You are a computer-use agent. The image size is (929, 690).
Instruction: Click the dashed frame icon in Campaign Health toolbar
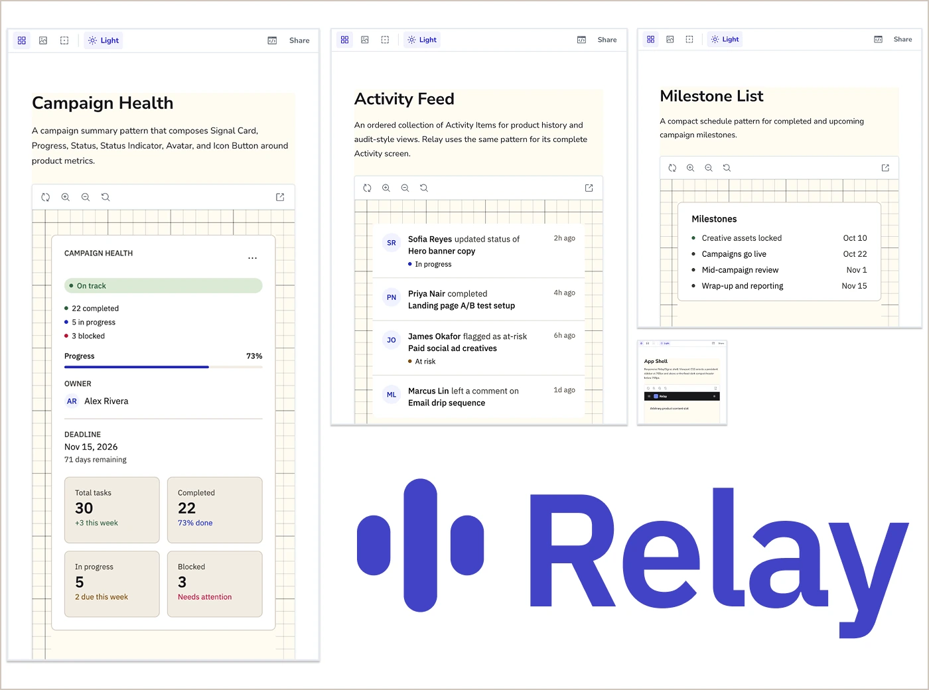pyautogui.click(x=64, y=40)
